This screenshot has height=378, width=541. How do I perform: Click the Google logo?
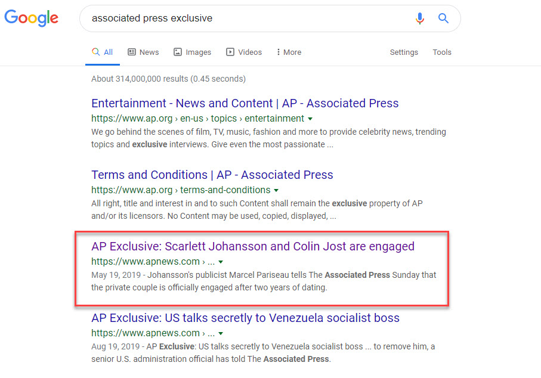(x=31, y=18)
